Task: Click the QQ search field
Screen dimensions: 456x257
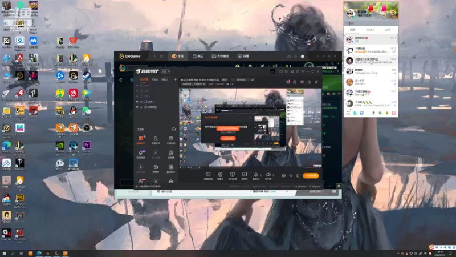Action: tap(371, 23)
